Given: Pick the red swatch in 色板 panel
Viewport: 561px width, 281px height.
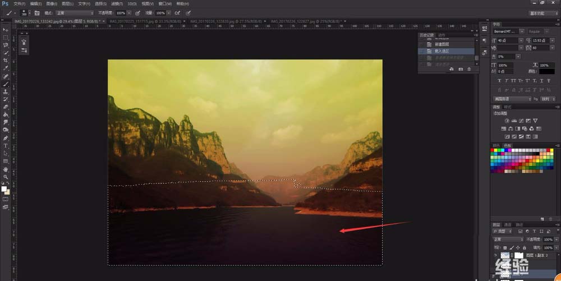Looking at the screenshot, I should (x=493, y=150).
